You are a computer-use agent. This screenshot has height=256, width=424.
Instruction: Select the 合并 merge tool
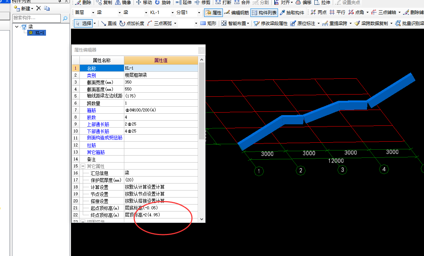tap(242, 3)
